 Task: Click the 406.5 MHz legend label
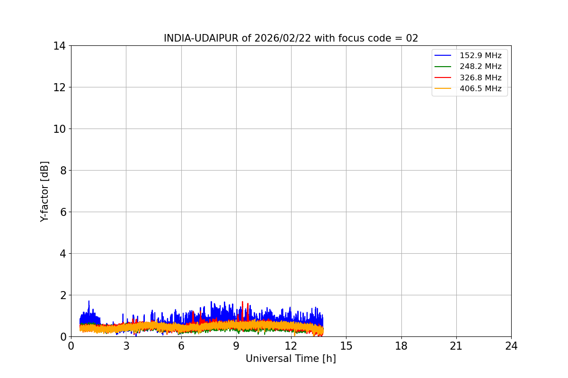pos(480,88)
